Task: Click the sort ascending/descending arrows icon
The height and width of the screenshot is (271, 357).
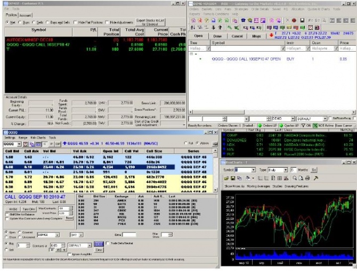Action: 192,28
